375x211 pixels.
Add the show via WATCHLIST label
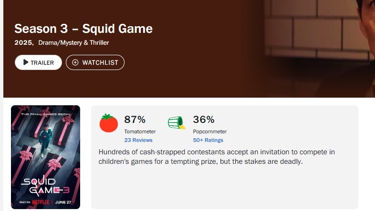point(100,63)
